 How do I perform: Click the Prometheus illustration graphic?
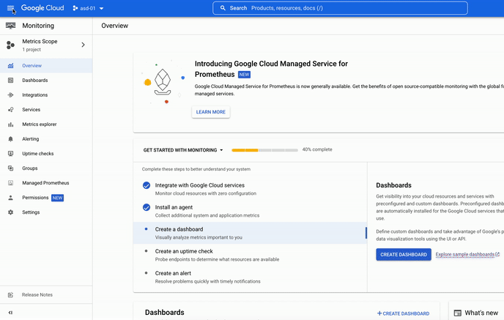[163, 83]
